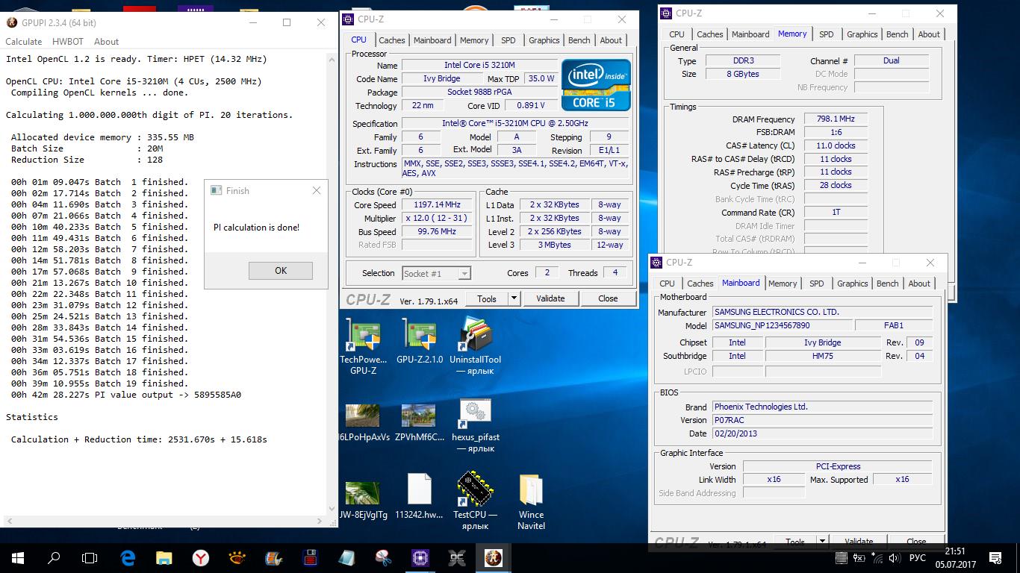Open Bench tab in CPU-Z Mainboard window

(887, 284)
